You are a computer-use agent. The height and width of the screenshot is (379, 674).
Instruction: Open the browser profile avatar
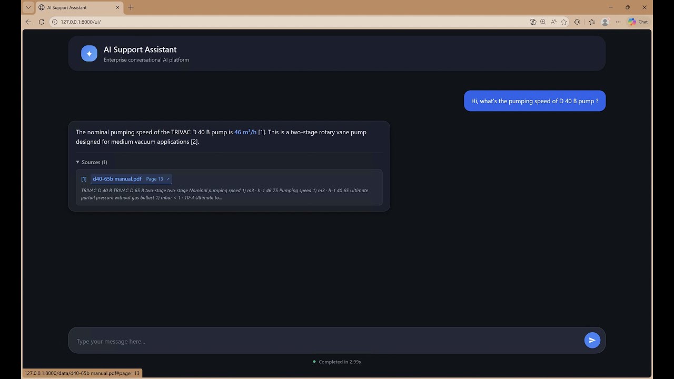click(x=605, y=22)
